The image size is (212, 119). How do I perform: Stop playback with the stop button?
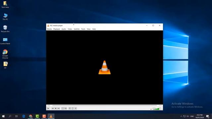[x=56, y=108]
